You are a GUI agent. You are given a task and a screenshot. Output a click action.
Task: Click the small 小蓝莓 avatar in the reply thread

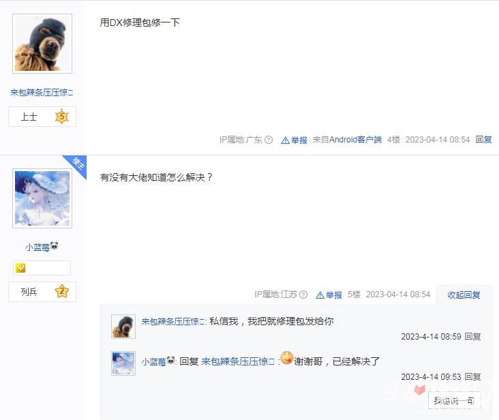tap(123, 363)
